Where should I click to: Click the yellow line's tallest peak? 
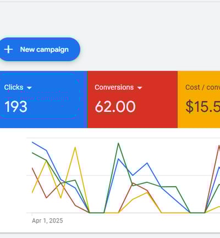tap(75, 147)
